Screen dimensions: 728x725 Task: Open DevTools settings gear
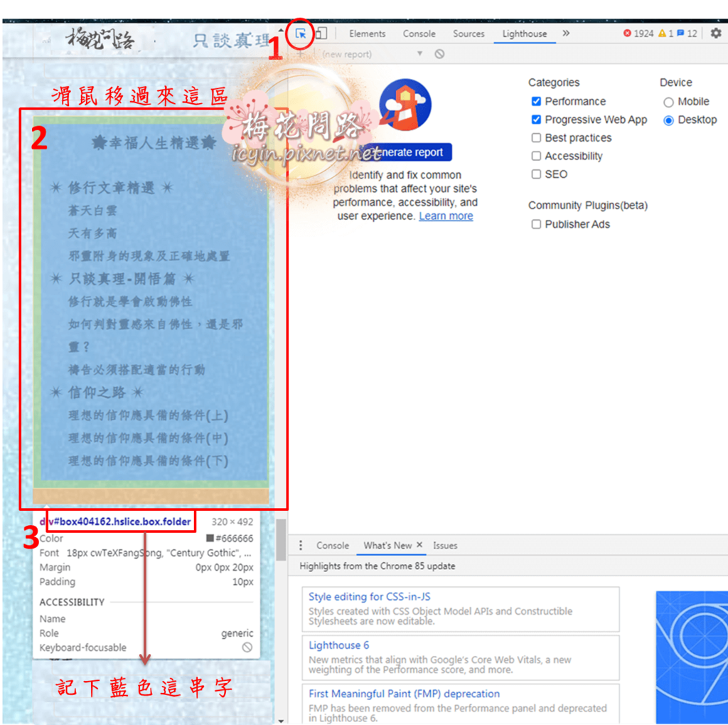click(x=716, y=33)
